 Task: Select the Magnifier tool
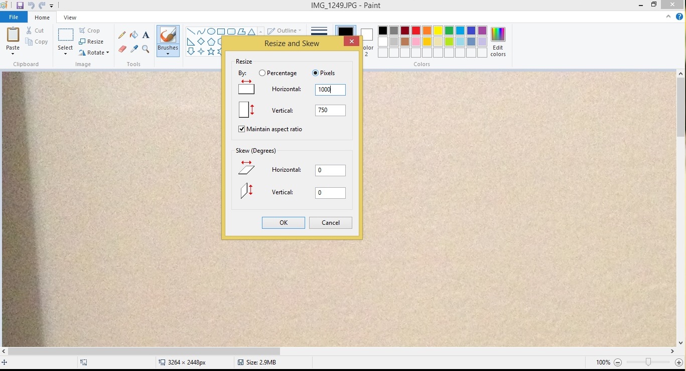pyautogui.click(x=146, y=49)
